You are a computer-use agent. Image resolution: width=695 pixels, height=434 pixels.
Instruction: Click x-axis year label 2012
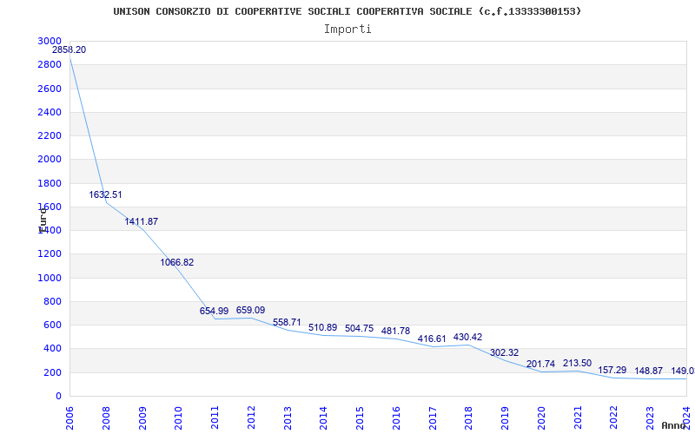(x=251, y=418)
